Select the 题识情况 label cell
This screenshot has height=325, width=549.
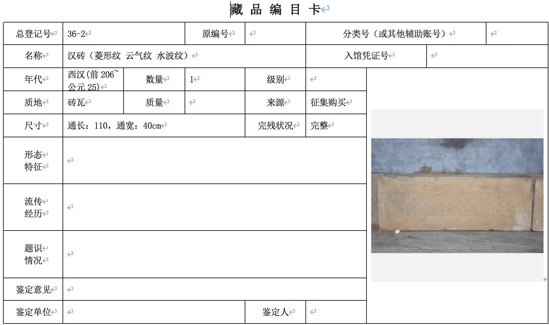click(x=33, y=254)
